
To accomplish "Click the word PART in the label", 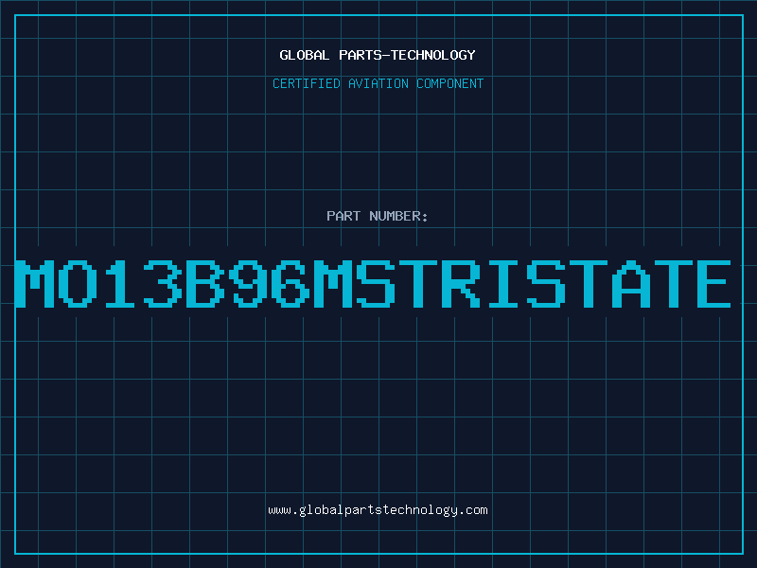I will coord(343,216).
